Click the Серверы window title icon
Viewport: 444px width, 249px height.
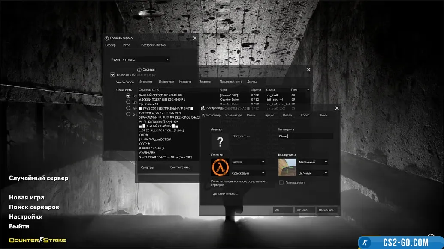pyautogui.click(x=139, y=69)
